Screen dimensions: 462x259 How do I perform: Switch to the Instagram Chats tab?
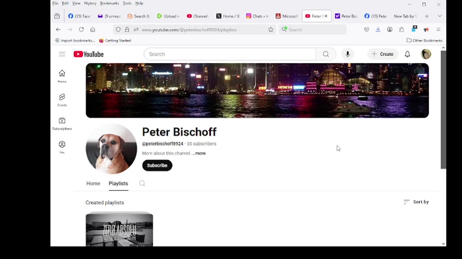pos(257,16)
